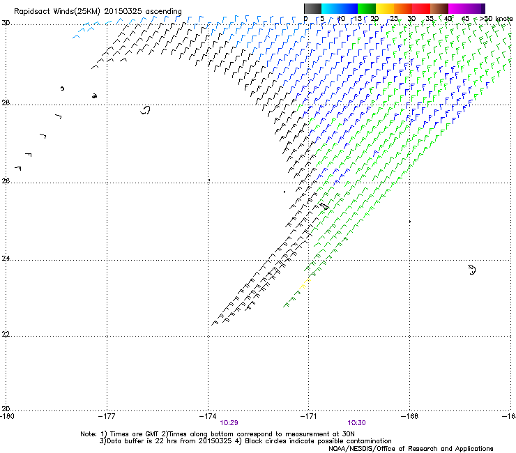Select the '22' latitude axis label
516x453 pixels.
pyautogui.click(x=6, y=335)
